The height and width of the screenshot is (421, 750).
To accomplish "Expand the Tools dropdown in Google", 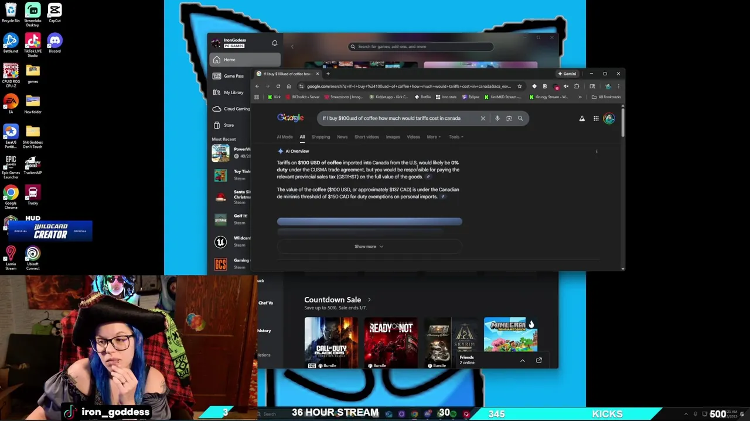I will (x=456, y=137).
